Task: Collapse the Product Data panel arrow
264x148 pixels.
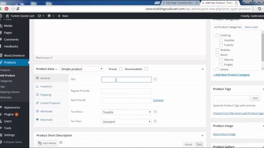Action: coord(203,69)
